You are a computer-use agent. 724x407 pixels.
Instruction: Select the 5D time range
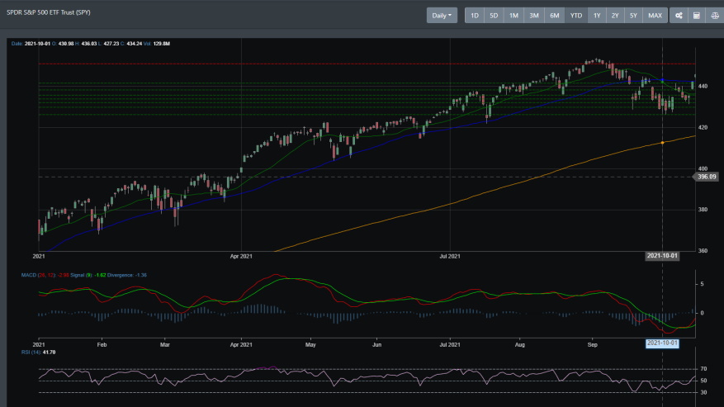494,15
